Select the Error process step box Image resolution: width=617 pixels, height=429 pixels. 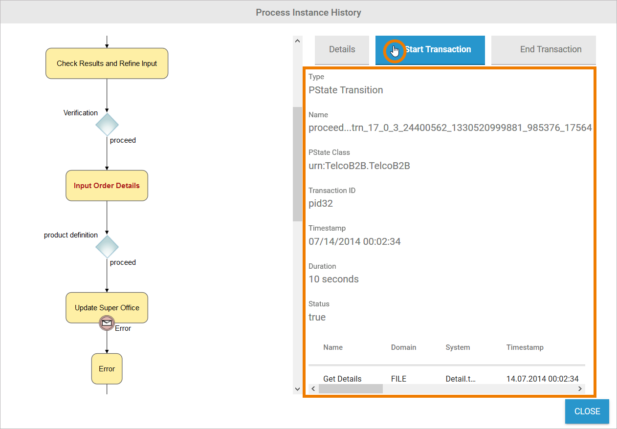point(107,369)
